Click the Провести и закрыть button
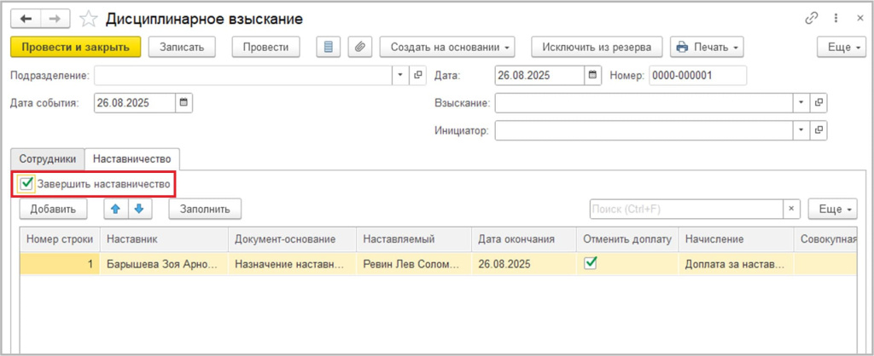Screen dimensions: 874x356 [75, 47]
